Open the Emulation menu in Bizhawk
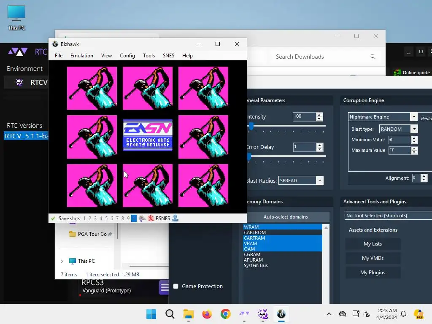 82,56
